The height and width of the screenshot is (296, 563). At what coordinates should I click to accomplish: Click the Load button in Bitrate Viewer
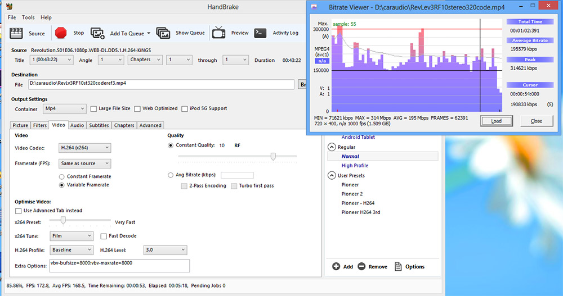click(x=496, y=121)
